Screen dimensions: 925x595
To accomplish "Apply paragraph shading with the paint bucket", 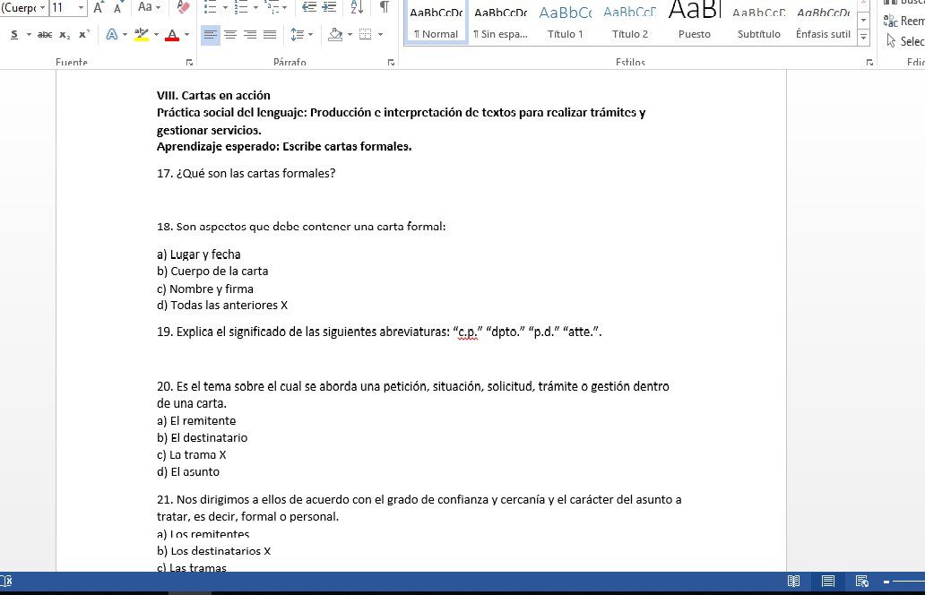I will 335,35.
